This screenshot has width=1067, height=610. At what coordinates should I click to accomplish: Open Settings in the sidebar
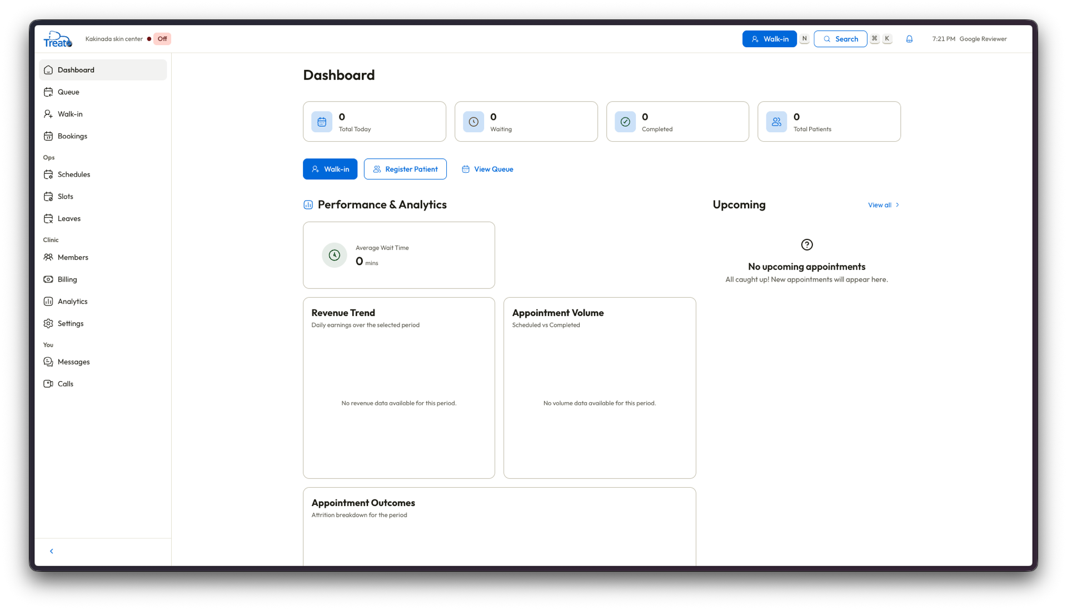pyautogui.click(x=103, y=323)
